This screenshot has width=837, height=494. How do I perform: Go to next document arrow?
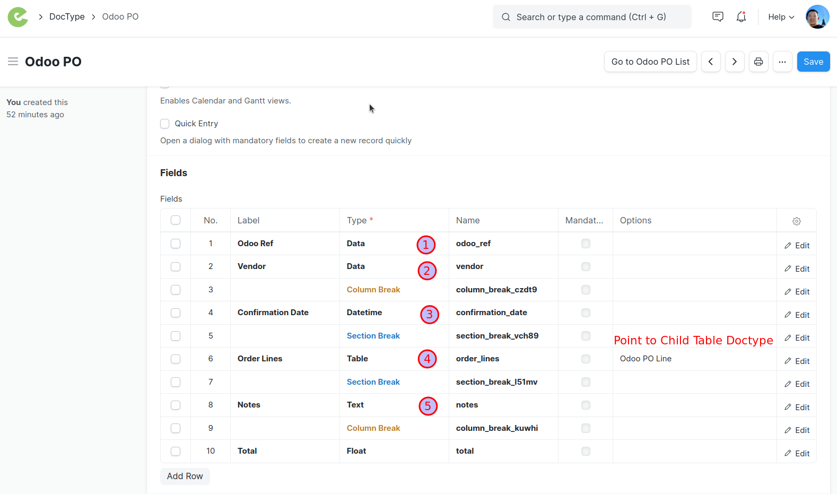pos(735,62)
